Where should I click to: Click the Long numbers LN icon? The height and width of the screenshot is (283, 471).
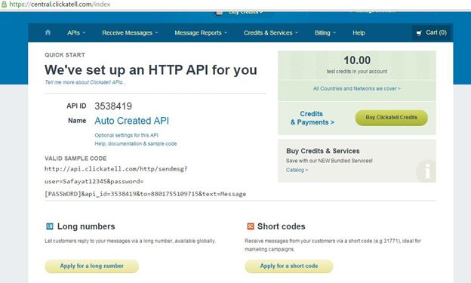tap(50, 226)
